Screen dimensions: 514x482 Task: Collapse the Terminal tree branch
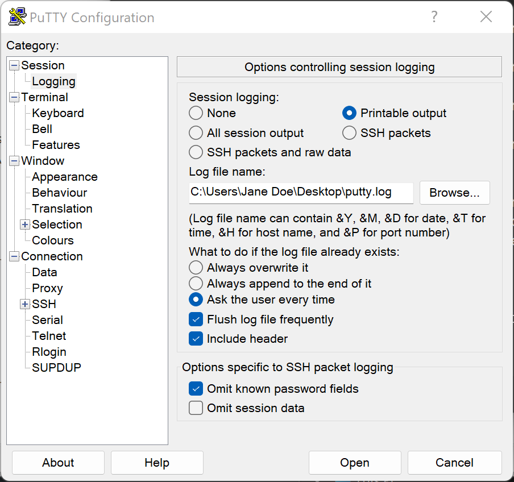click(13, 97)
